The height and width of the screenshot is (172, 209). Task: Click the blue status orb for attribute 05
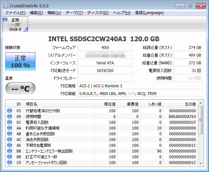click(x=10, y=111)
